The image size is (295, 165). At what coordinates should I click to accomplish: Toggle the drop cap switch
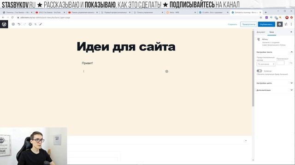click(259, 71)
